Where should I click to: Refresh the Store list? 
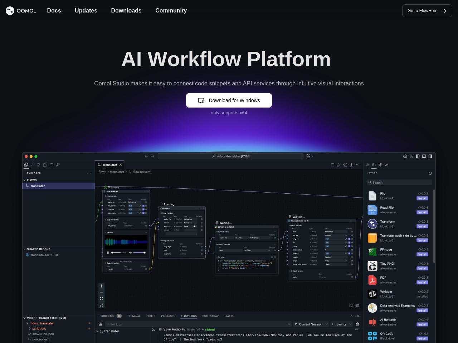coord(430,173)
